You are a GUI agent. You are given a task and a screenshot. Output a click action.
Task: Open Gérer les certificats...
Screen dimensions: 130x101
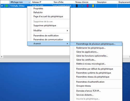click(x=96, y=60)
